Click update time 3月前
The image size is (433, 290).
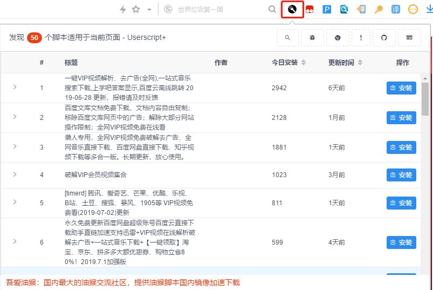(336, 175)
